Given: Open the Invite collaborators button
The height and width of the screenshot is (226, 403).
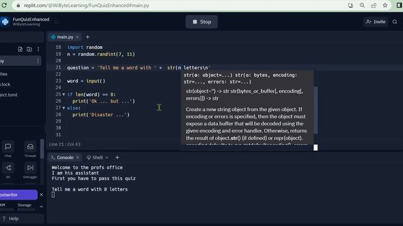Looking at the screenshot, I should (x=375, y=22).
